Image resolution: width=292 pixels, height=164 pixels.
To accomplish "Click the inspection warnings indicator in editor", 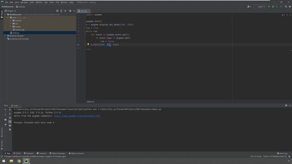I will click(x=283, y=15).
